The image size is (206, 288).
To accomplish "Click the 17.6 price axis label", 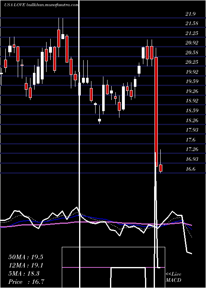I will 190,140.
